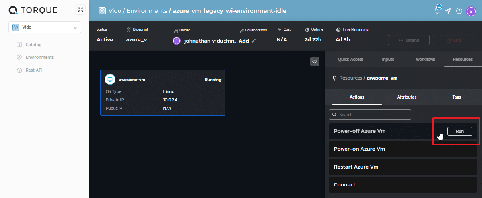This screenshot has height=198, width=482.
Task: Navigate to Vido breadcrumb link
Action: click(x=115, y=11)
